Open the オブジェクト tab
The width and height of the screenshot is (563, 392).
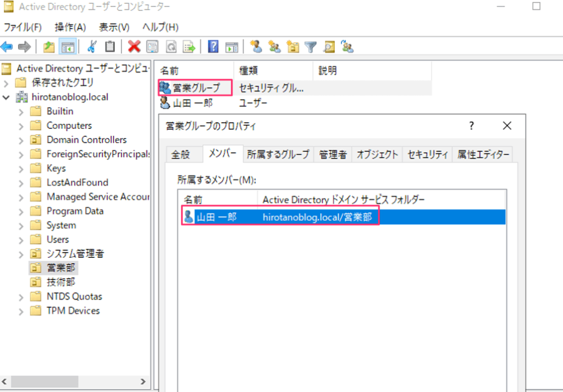tap(377, 154)
